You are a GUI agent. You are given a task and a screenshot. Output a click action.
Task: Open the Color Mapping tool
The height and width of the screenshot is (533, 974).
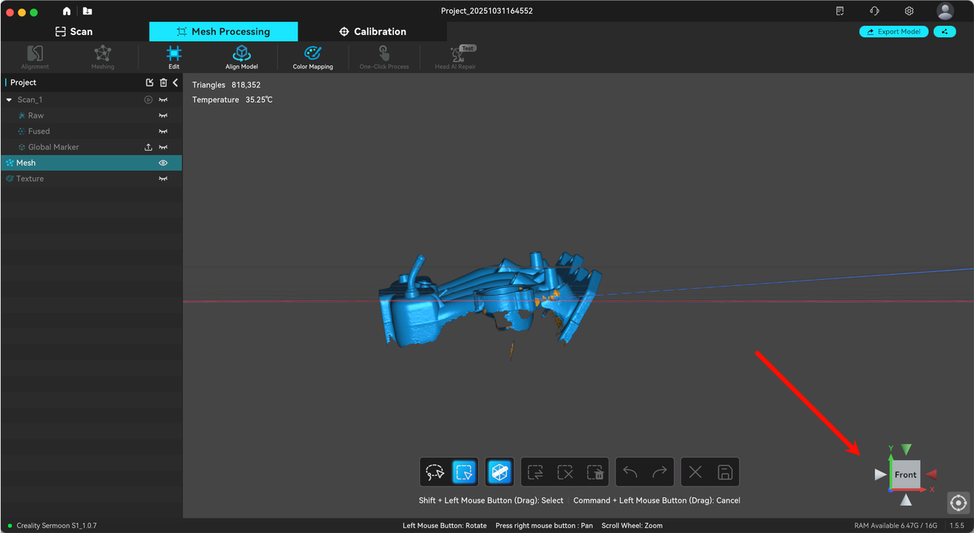click(312, 56)
